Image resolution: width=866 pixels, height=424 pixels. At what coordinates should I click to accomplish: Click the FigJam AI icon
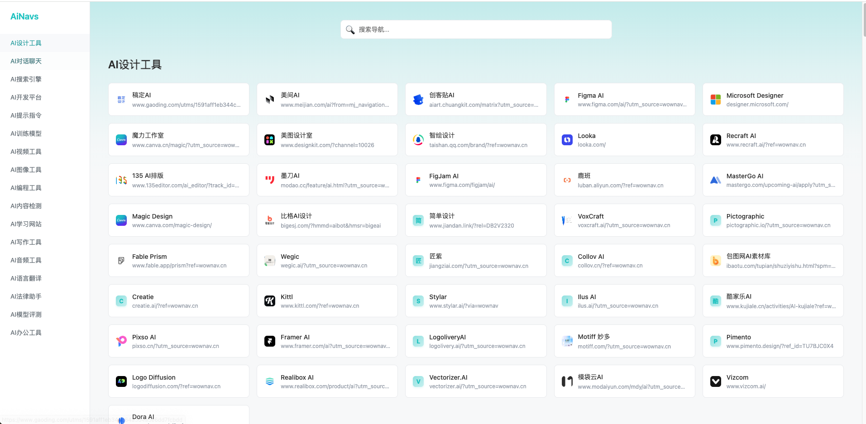pos(418,180)
